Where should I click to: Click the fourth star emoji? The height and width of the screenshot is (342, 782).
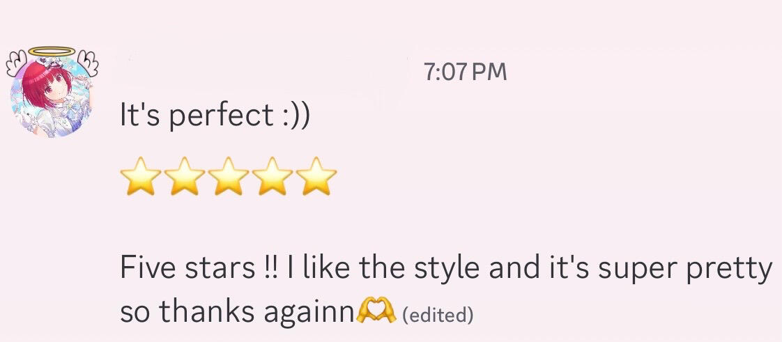pos(273,176)
